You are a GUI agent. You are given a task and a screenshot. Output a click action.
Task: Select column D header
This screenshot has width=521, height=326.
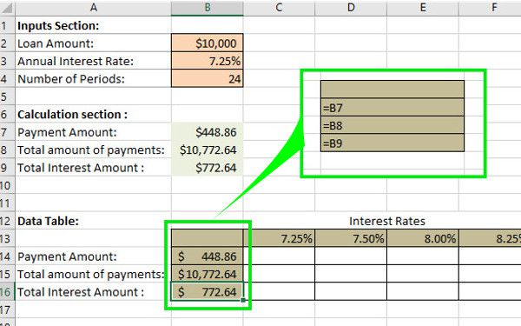(x=351, y=7)
